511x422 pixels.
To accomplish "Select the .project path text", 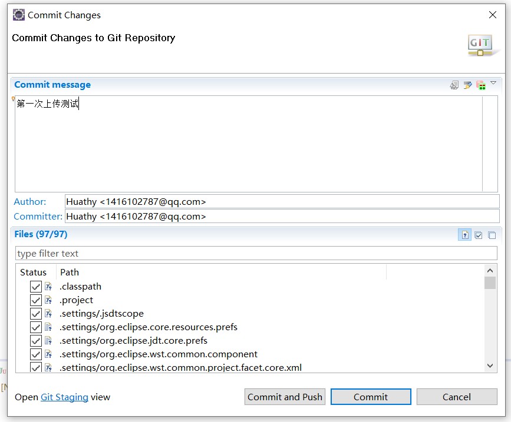I will click(x=76, y=300).
